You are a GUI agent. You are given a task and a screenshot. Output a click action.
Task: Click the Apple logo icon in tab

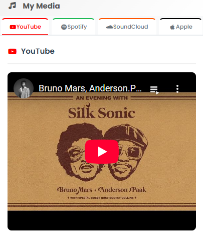[172, 27]
